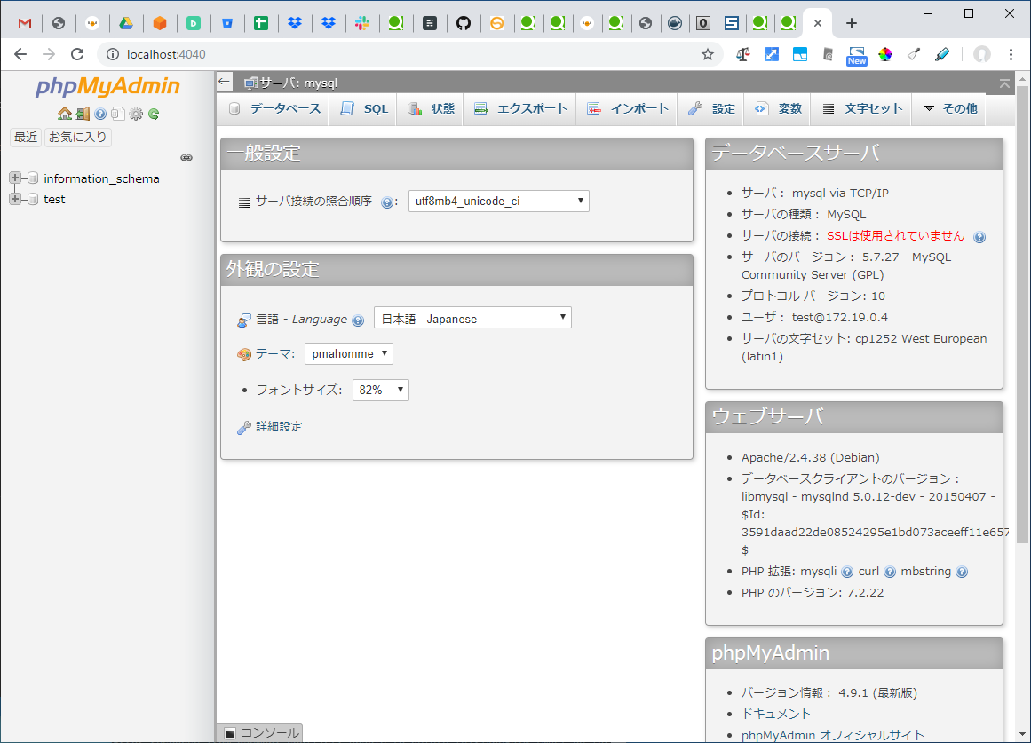The height and width of the screenshot is (743, 1031).
Task: Click the information_schema database name
Action: [x=101, y=178]
